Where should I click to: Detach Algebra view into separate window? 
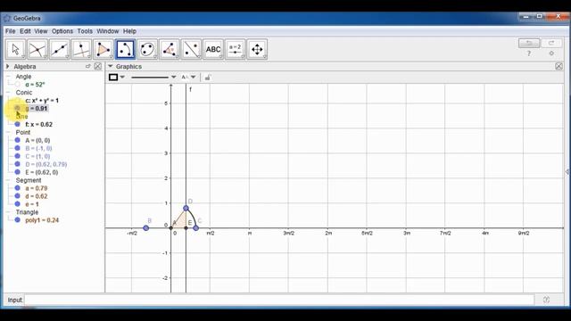click(88, 66)
